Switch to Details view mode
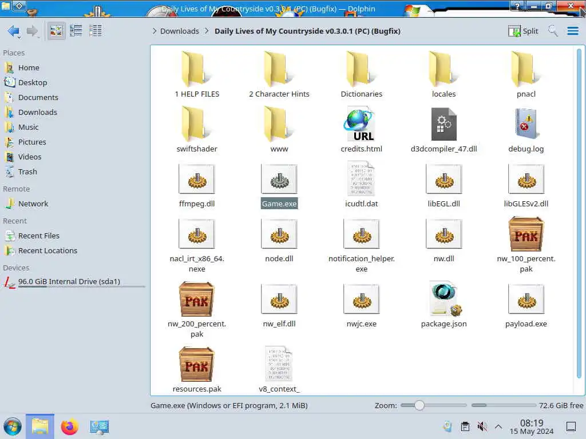The image size is (586, 439). (96, 31)
